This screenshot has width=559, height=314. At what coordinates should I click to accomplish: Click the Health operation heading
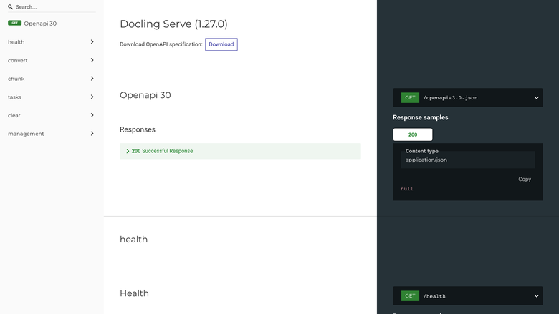(x=134, y=293)
